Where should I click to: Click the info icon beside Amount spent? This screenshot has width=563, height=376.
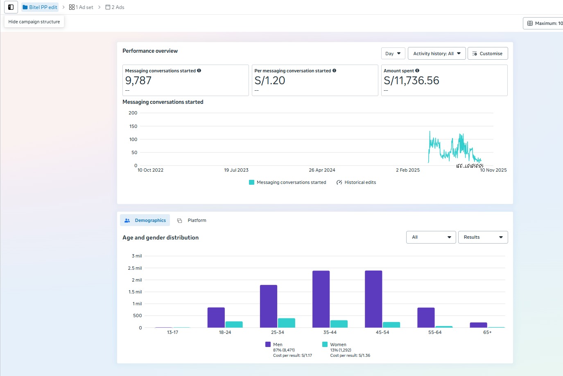pyautogui.click(x=417, y=71)
